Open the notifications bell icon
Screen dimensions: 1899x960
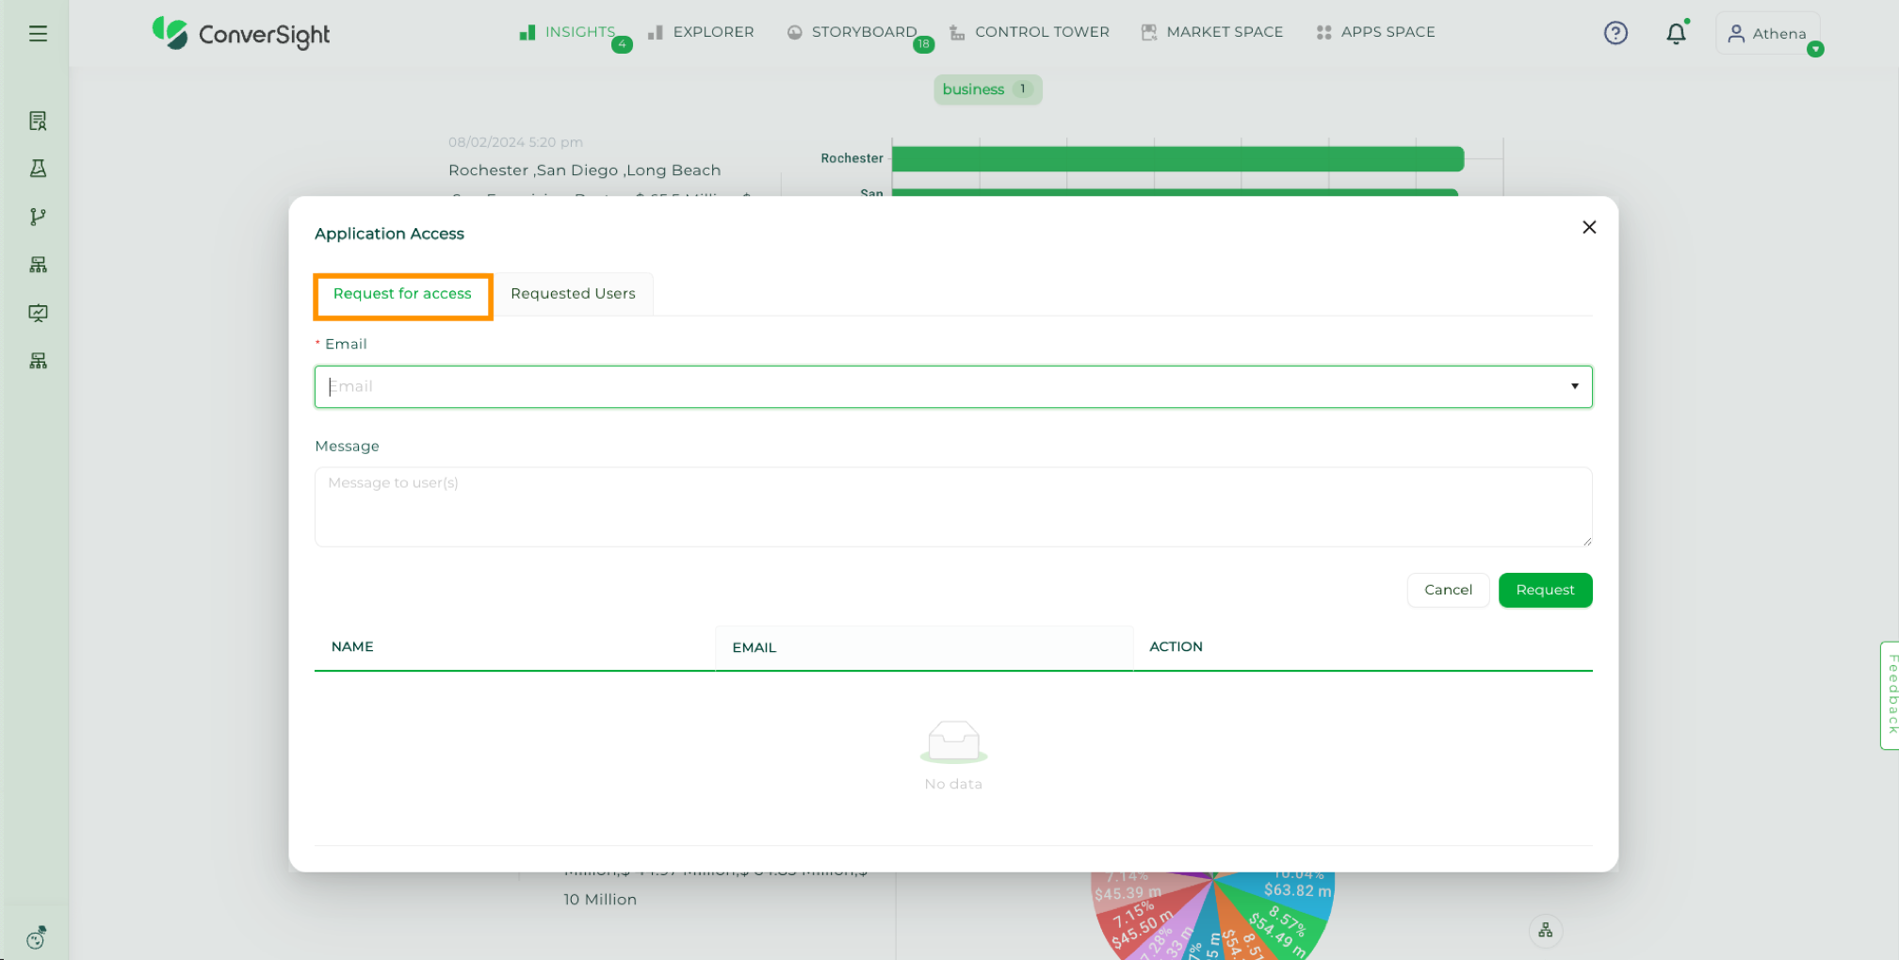pos(1676,33)
